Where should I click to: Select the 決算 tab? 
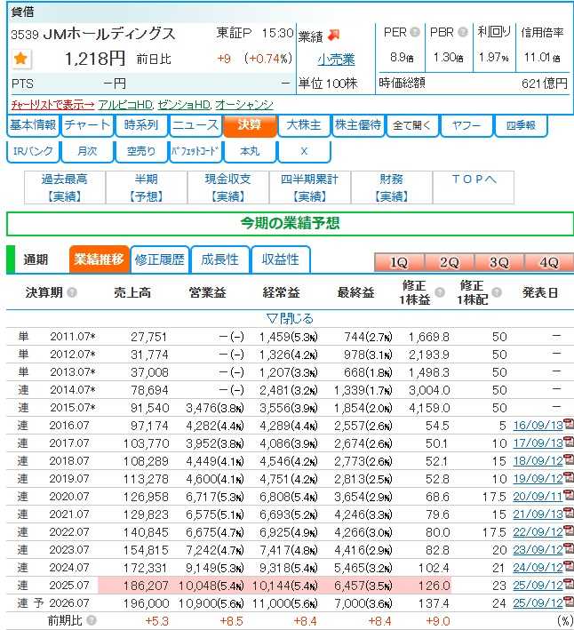tap(250, 126)
